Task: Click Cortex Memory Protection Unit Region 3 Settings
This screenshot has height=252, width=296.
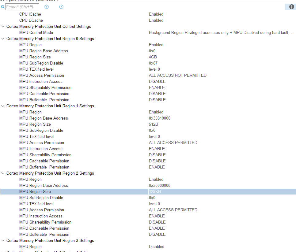Action: point(50,240)
